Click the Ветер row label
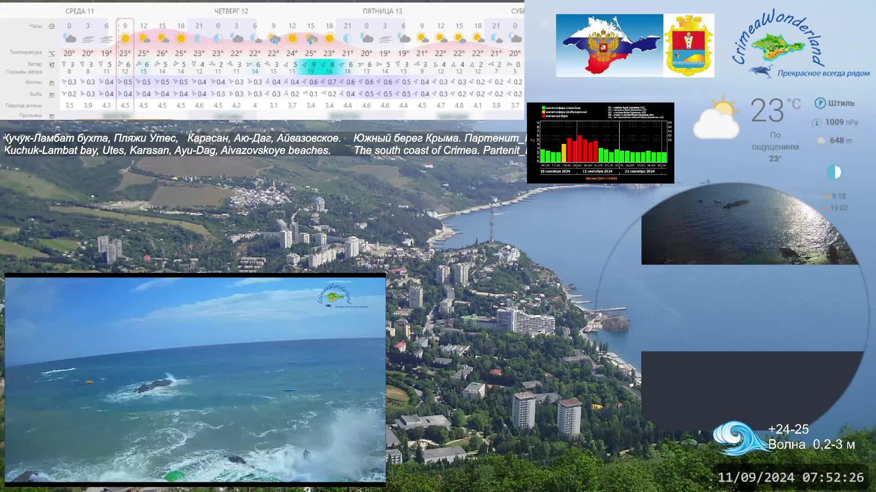This screenshot has height=492, width=876. coord(35,64)
